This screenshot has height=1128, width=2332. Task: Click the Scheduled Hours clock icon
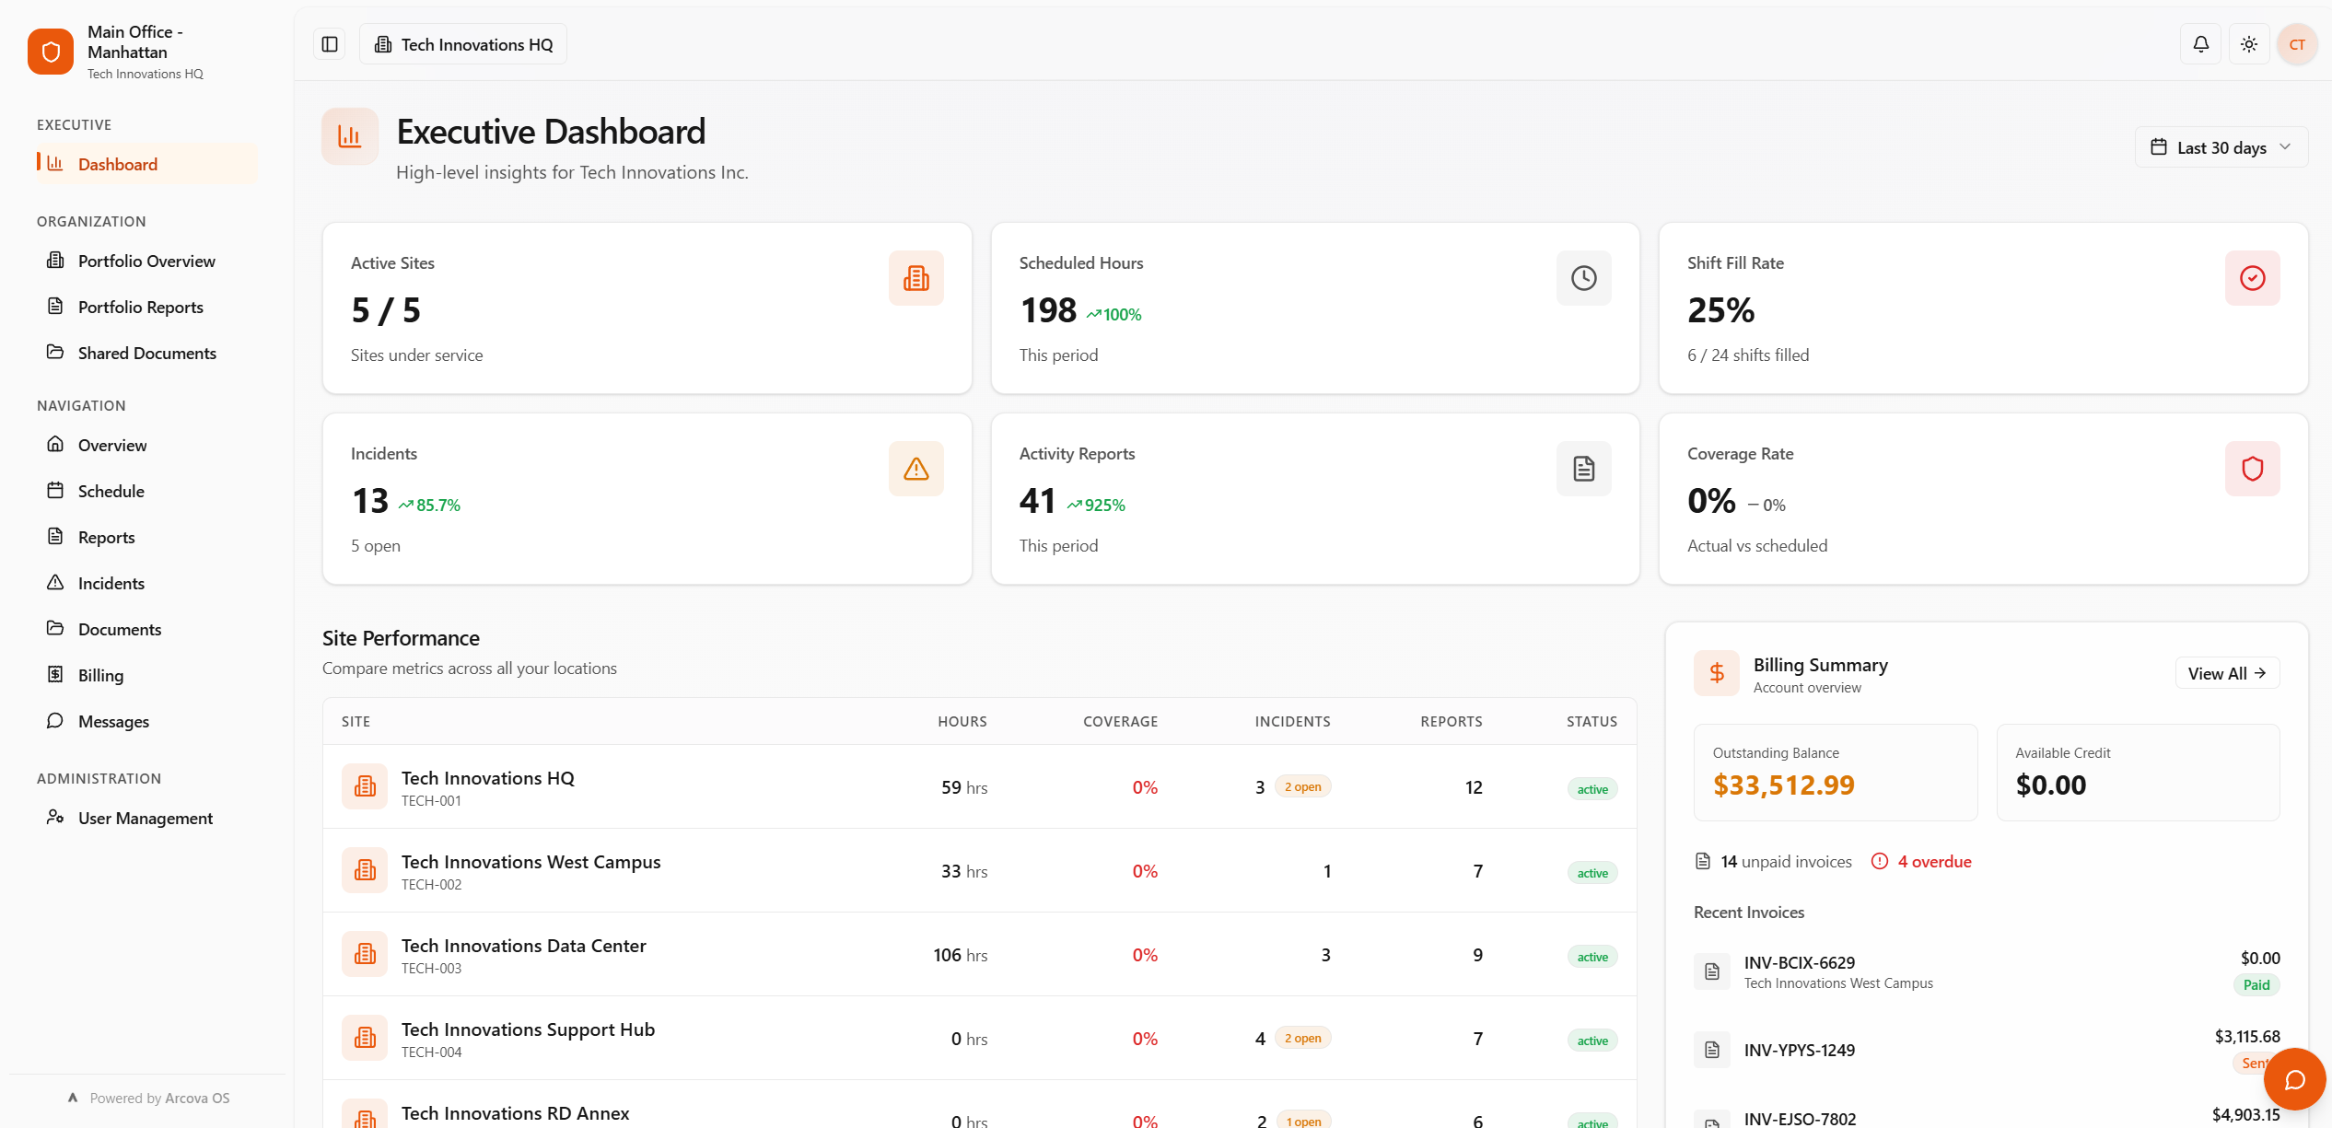1584,278
